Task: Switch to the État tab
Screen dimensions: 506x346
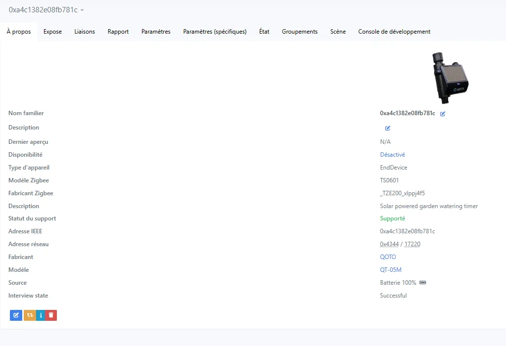Action: [264, 32]
